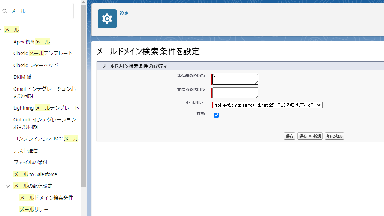The image size is (384, 216).
Task: Click the 保存 & 新規 button
Action: (x=310, y=136)
